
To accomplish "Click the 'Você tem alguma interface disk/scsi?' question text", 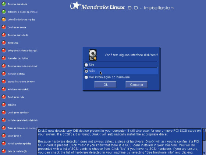I will pos(131,55).
